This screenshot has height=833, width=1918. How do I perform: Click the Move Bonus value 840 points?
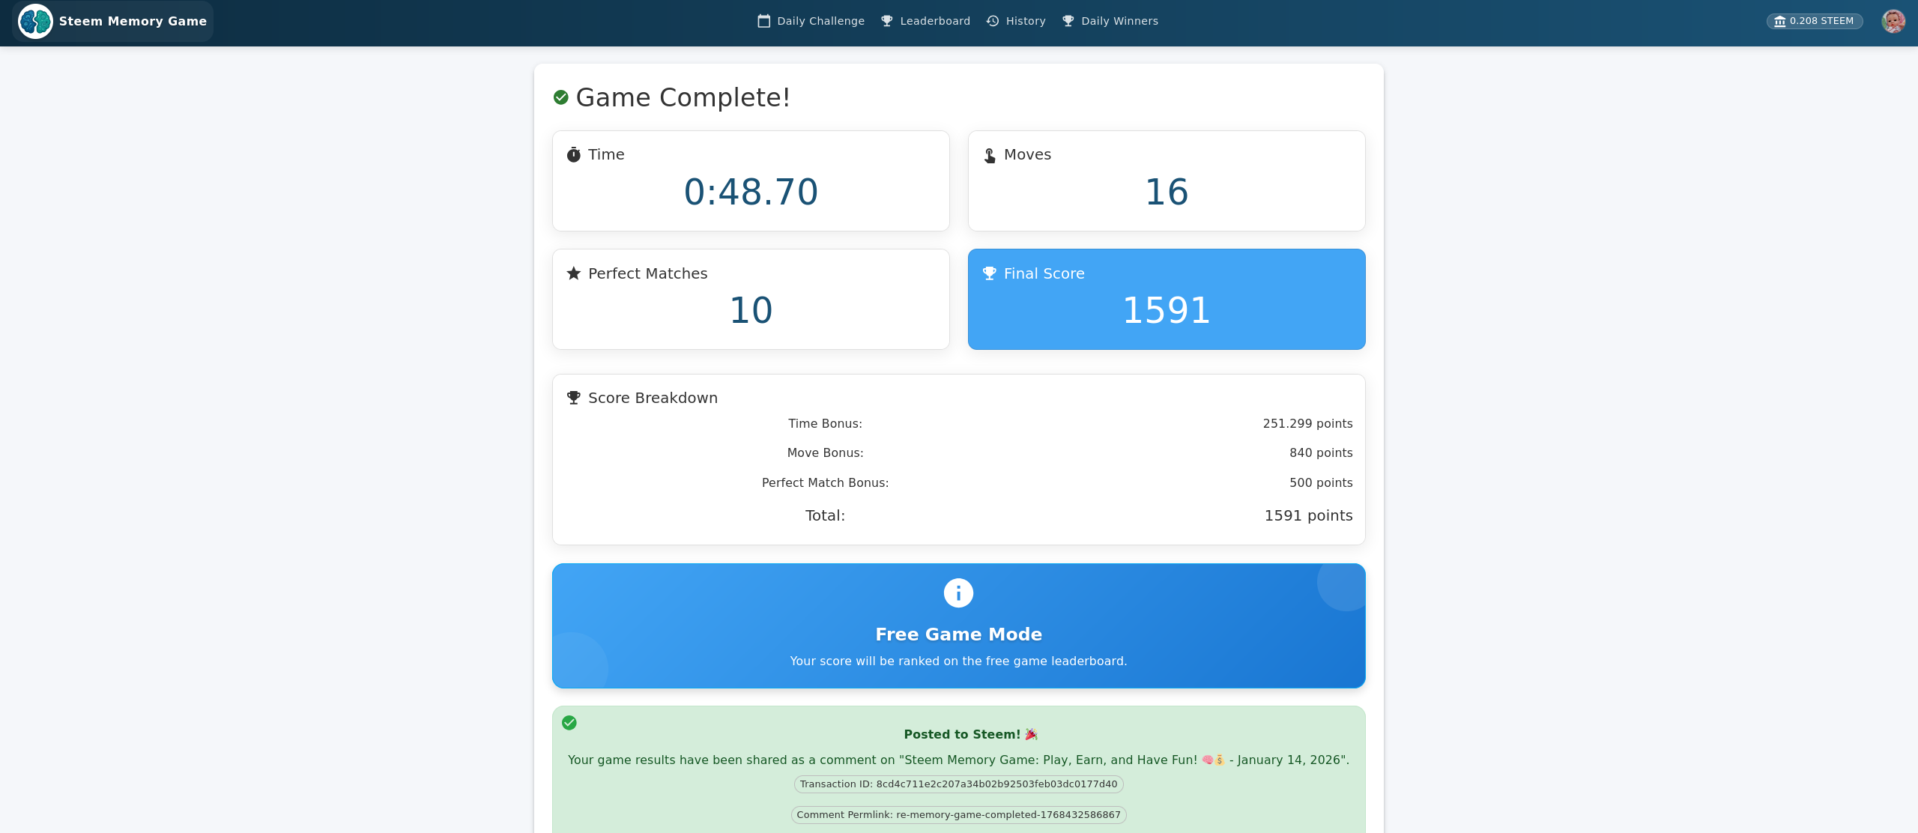coord(1321,453)
